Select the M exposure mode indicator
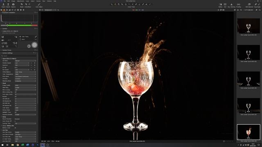The height and width of the screenshot is (147, 262). click(x=3, y=37)
